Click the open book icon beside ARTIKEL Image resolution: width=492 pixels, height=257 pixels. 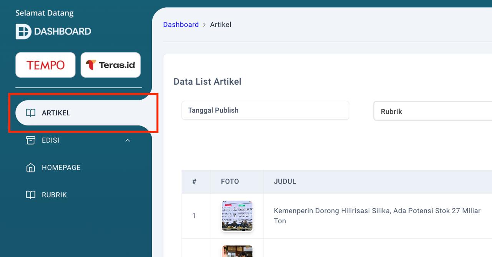30,113
